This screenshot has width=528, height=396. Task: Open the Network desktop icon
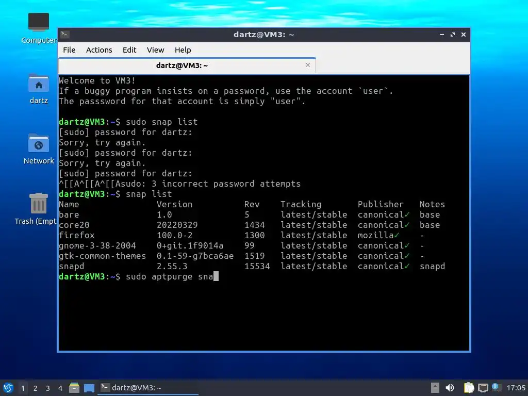[x=38, y=149]
